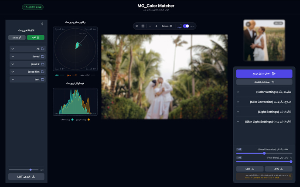This screenshot has height=187, width=300.
Task: Export the image with the JPG button
Action: click(x=279, y=169)
